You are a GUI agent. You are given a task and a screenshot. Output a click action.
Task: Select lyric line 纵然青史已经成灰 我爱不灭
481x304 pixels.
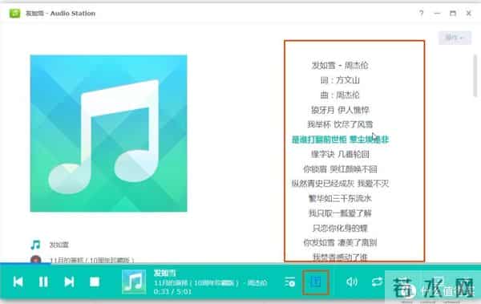tap(340, 184)
